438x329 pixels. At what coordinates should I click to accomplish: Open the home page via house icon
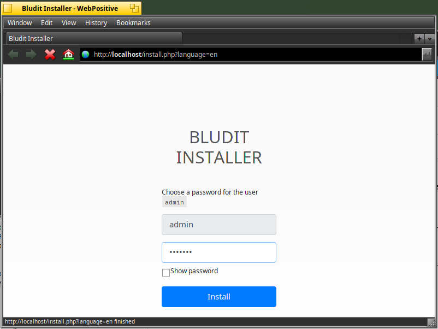(x=68, y=54)
